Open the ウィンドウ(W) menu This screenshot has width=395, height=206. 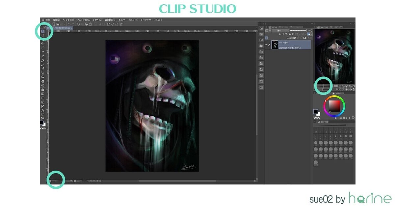tap(146, 20)
